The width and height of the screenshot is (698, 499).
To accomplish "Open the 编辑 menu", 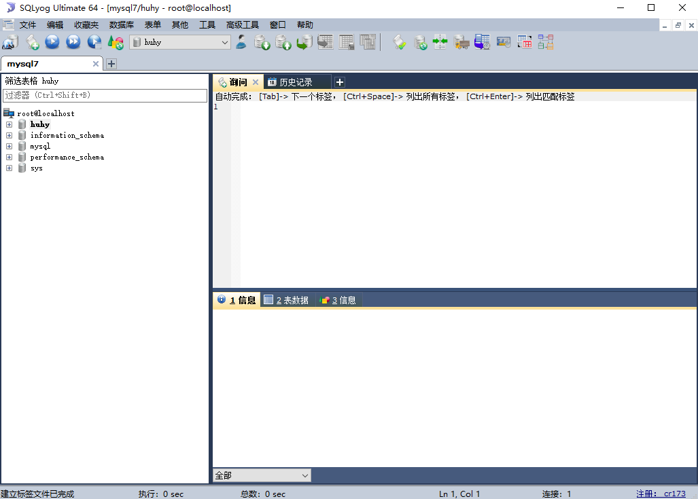I will [x=55, y=25].
